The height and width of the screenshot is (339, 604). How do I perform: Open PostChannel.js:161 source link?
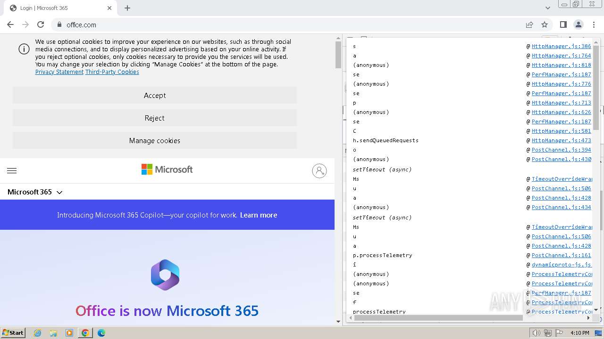(x=561, y=255)
